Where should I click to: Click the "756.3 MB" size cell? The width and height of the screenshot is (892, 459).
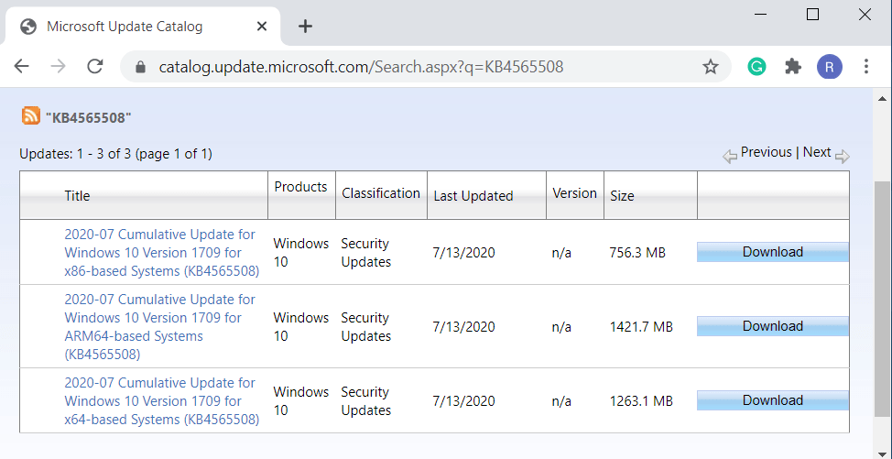tap(637, 253)
